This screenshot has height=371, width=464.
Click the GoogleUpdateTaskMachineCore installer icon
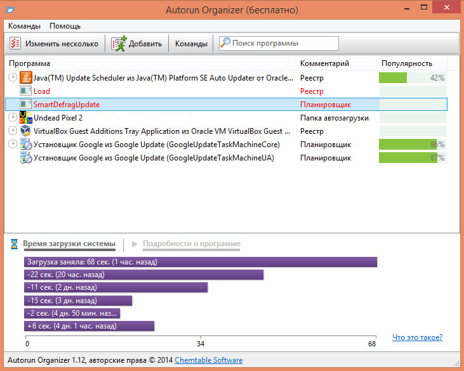coord(26,144)
